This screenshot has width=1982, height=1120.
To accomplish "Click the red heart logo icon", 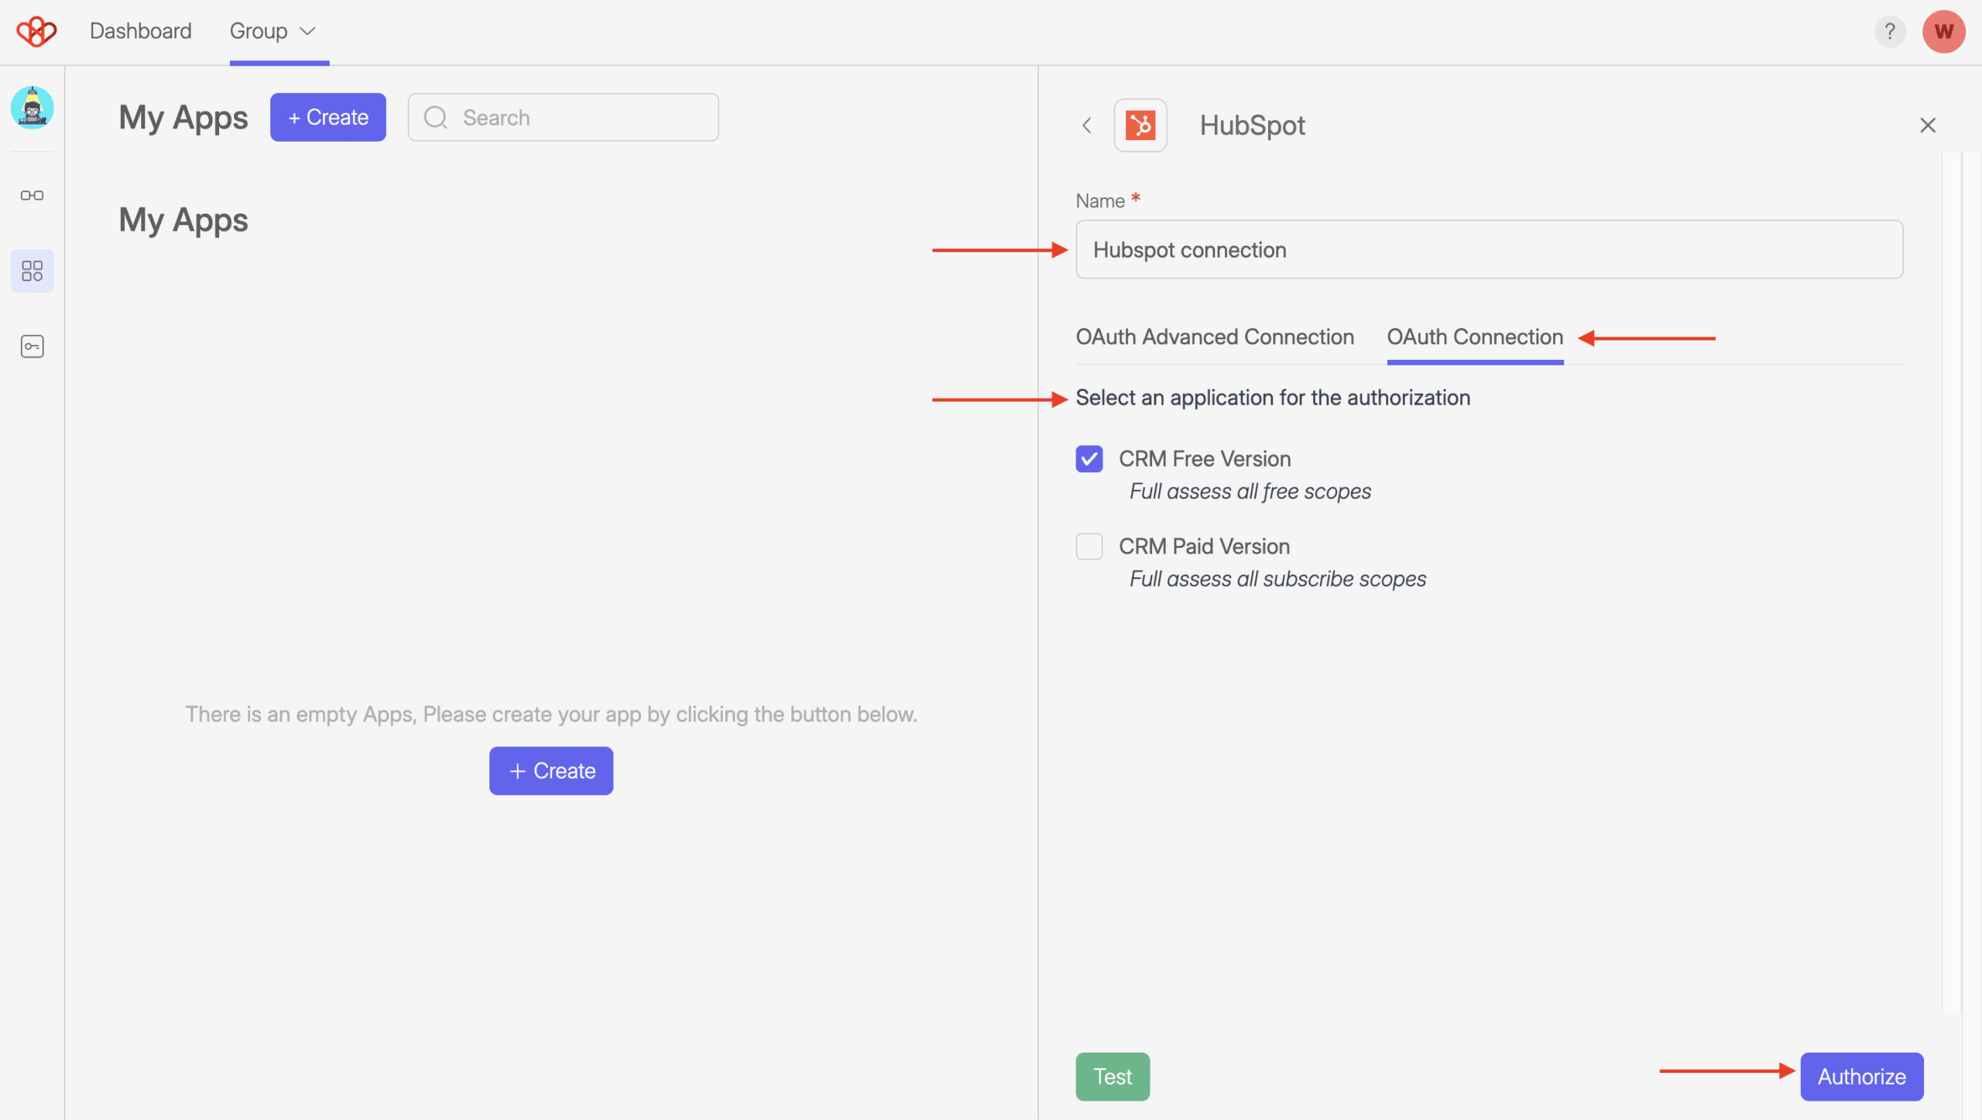I will click(x=36, y=32).
